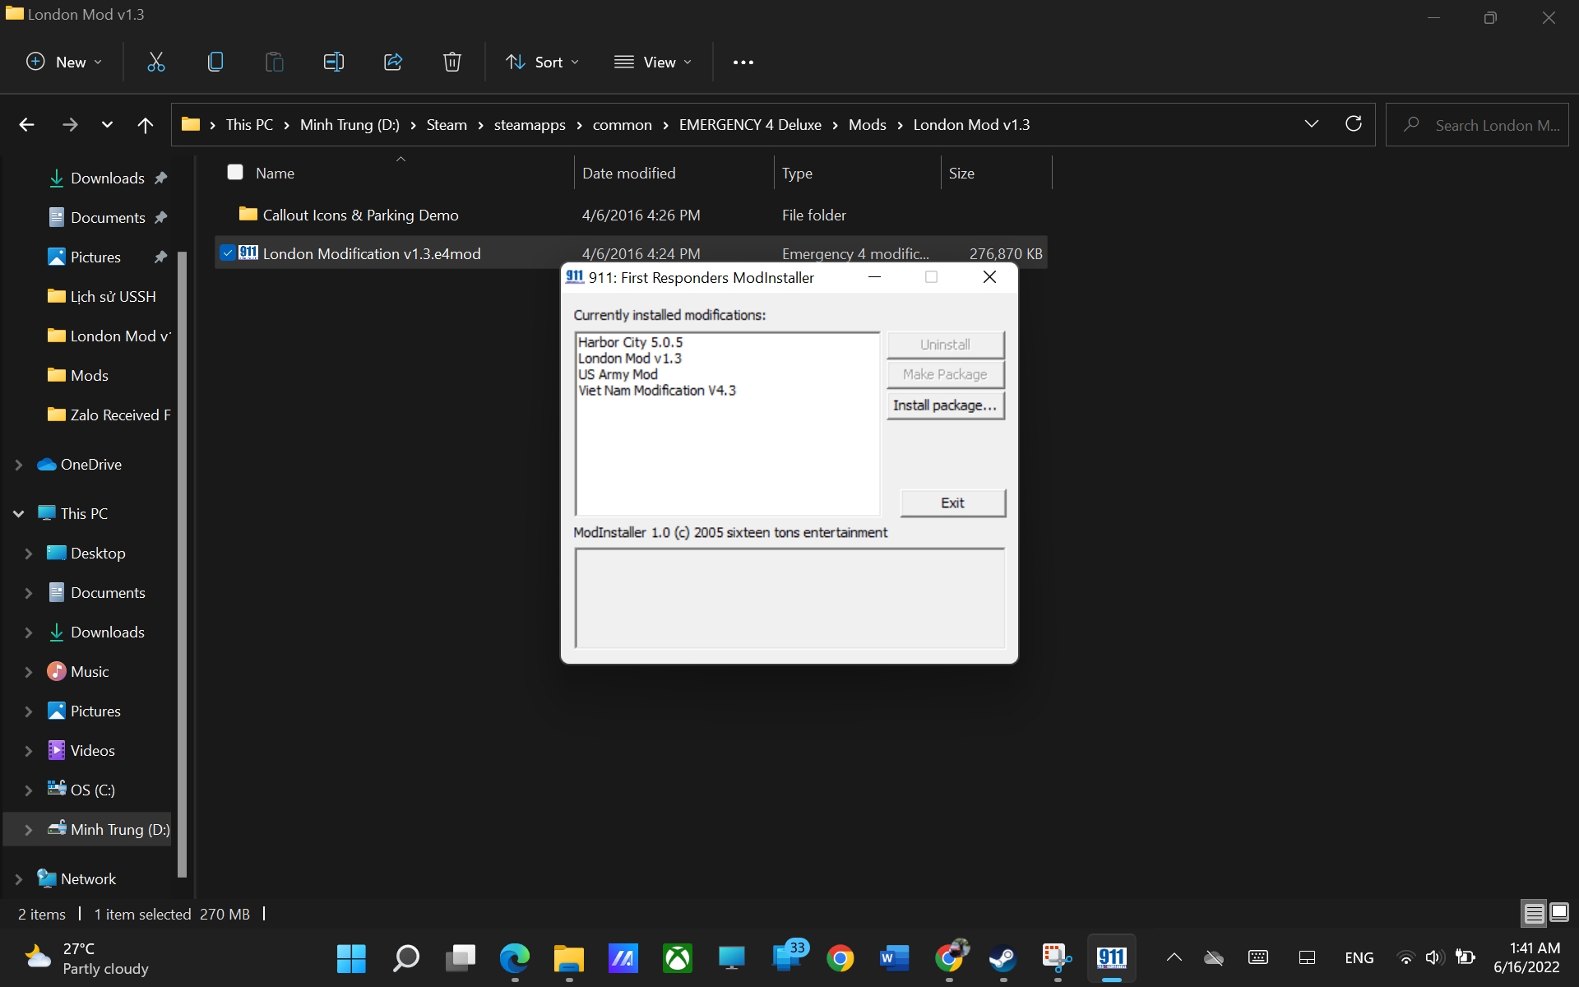1579x987 pixels.
Task: Click the Steam breadcrumb in address bar
Action: click(x=447, y=125)
